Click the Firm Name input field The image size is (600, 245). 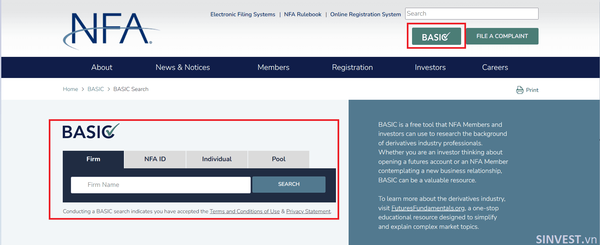pyautogui.click(x=161, y=185)
